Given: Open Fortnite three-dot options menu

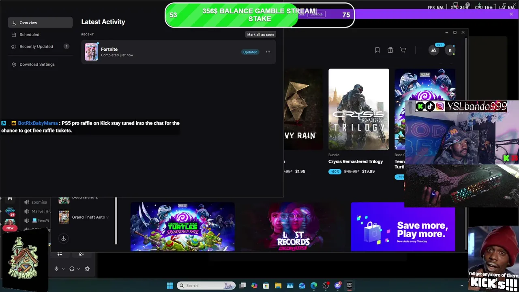Looking at the screenshot, I should tap(268, 52).
